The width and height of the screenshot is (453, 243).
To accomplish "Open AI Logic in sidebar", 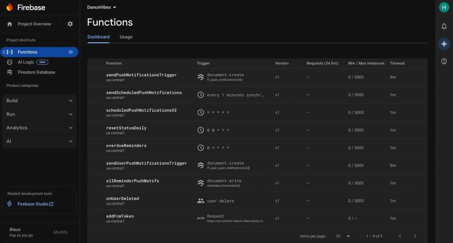I will 26,62.
